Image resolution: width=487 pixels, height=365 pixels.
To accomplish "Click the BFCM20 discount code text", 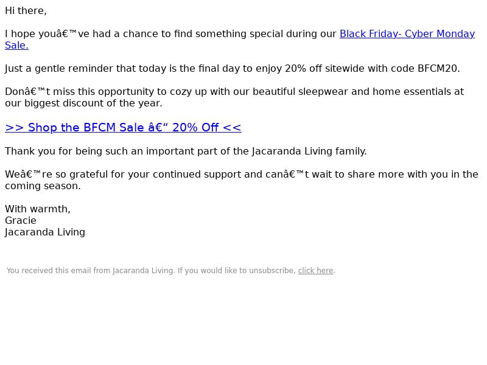I will (438, 68).
